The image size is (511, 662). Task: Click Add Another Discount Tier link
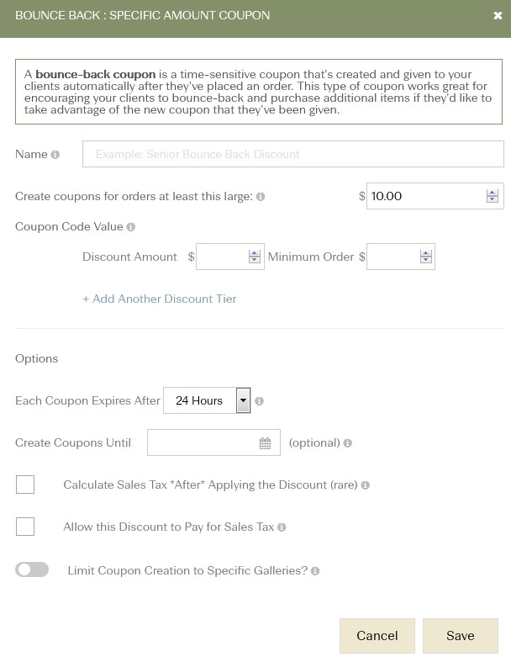click(x=160, y=299)
